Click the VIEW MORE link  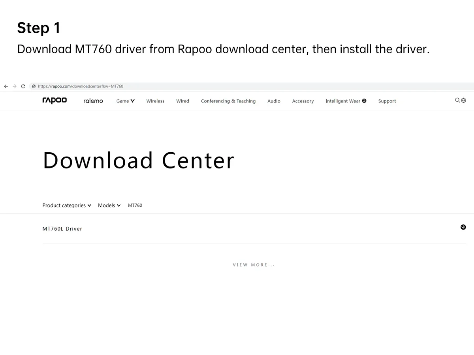[x=254, y=265]
